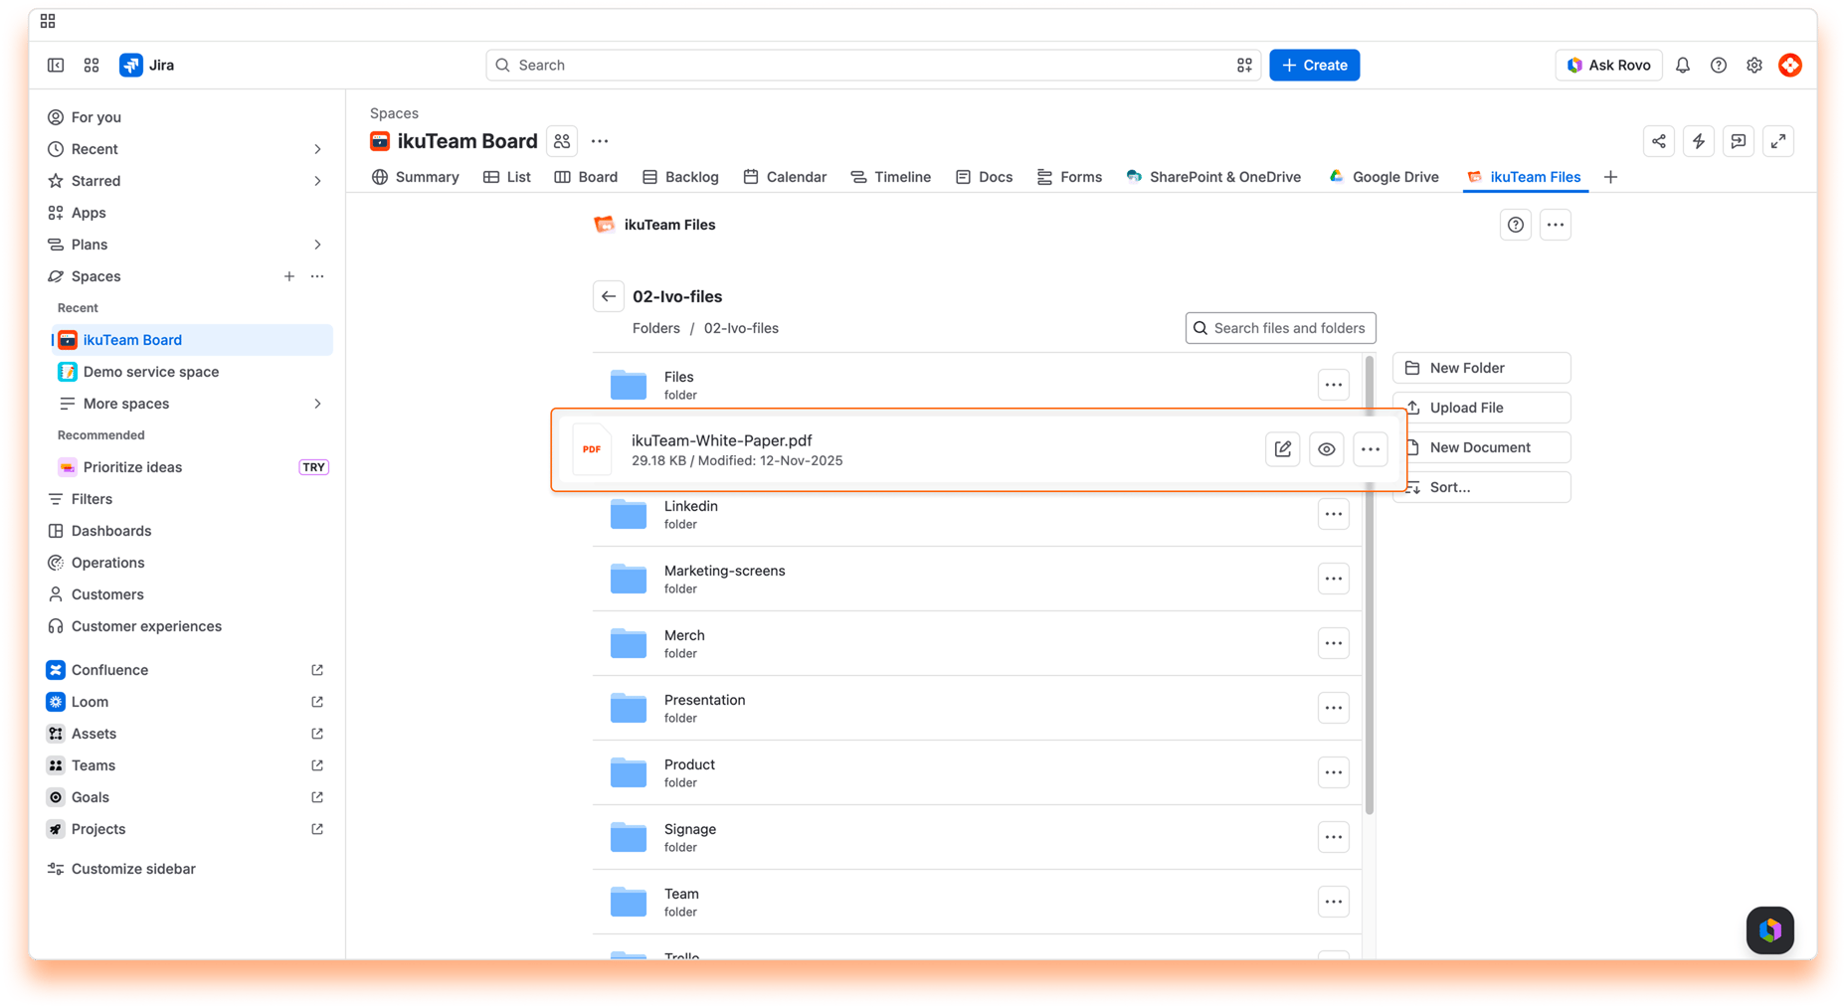Open the help question mark icon in top bar
The width and height of the screenshot is (1846, 1008).
click(1719, 66)
